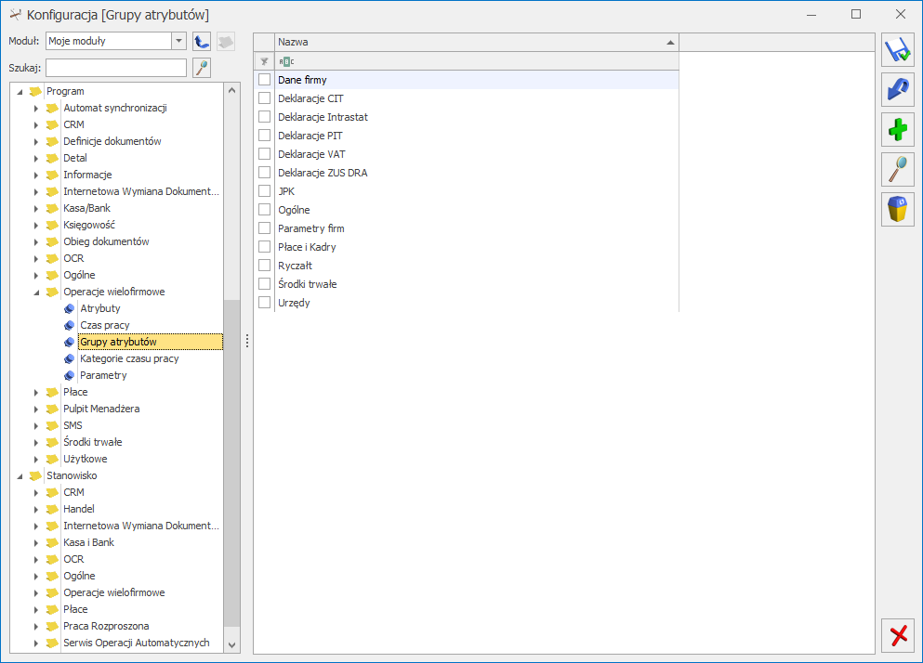Focus the Szukaj search input field
This screenshot has height=663, width=923.
pyautogui.click(x=116, y=68)
